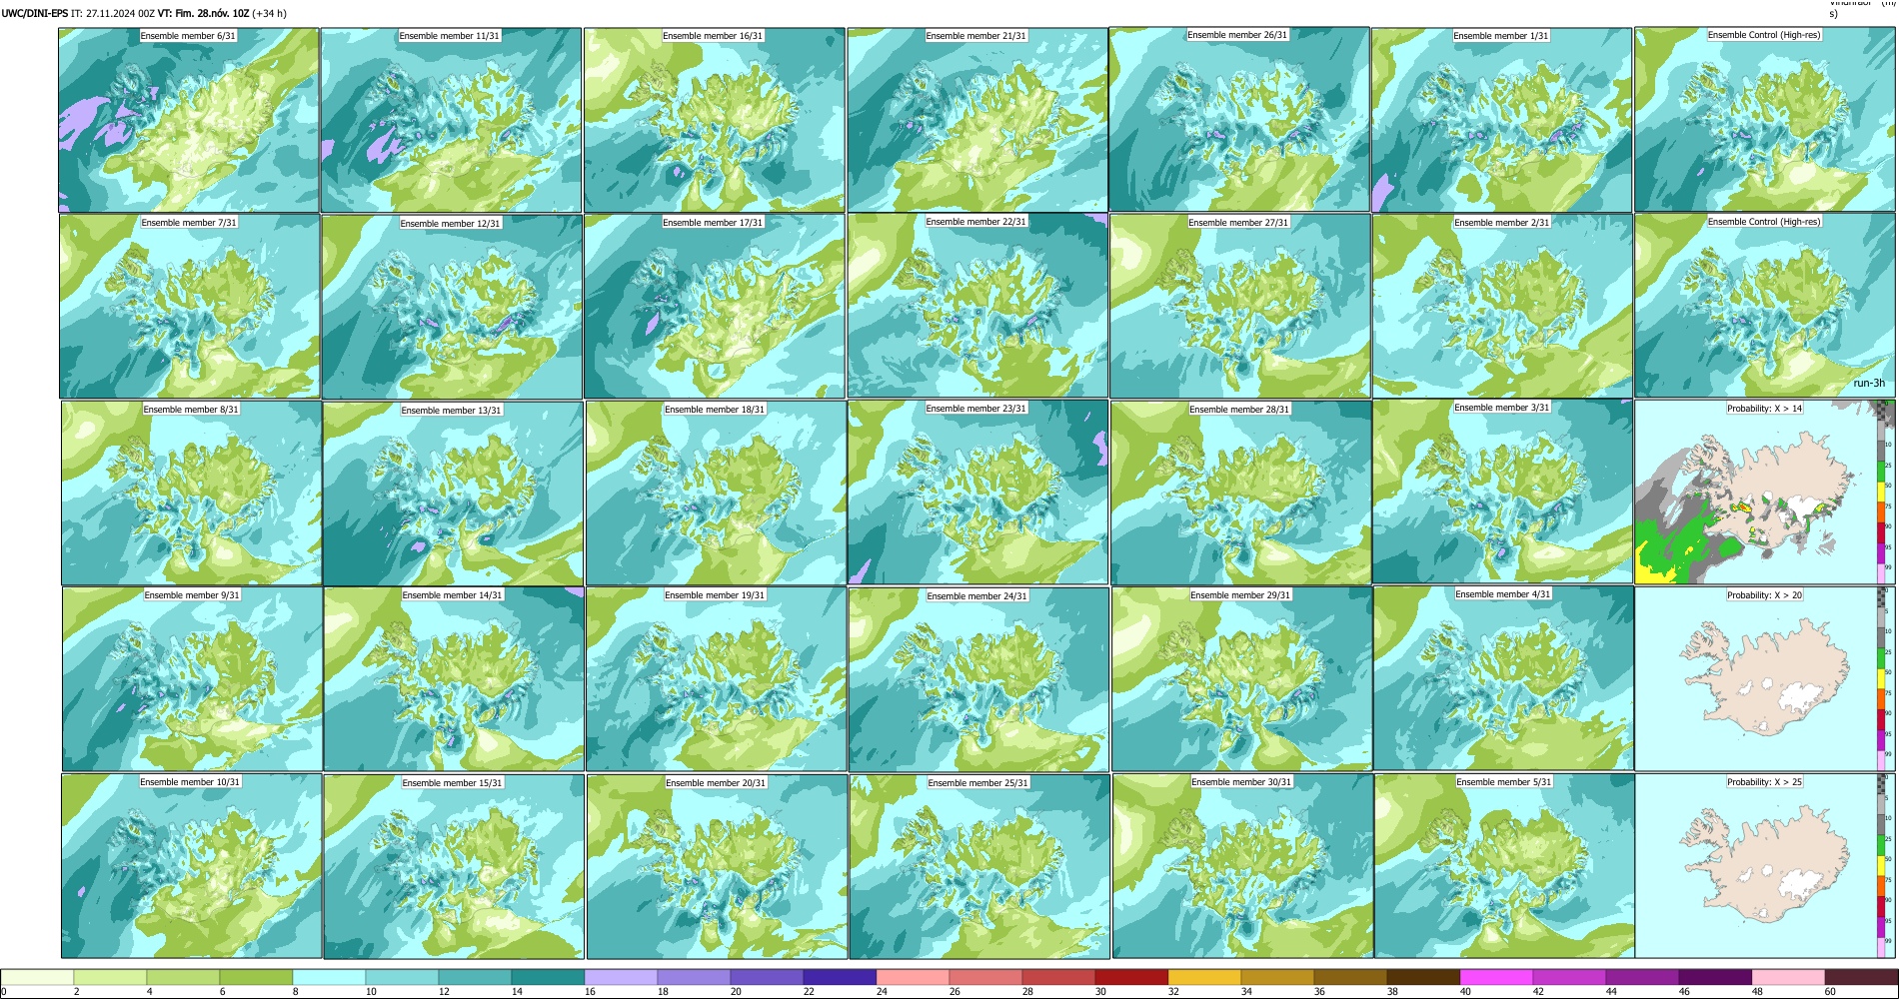Open the Ensemble member 10/31 panel
Viewport: 1899px width, 999px height.
pos(192,866)
